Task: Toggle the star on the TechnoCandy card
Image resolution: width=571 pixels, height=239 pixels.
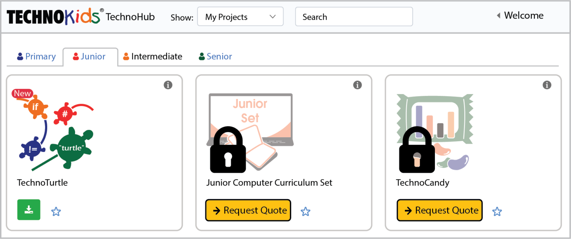Action: tap(497, 211)
